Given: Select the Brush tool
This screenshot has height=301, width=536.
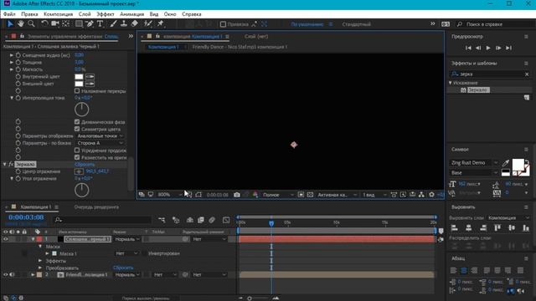Looking at the screenshot, I should pyautogui.click(x=113, y=23).
